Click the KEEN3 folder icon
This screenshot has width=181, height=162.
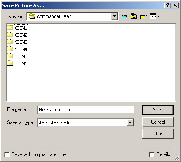(x=10, y=42)
